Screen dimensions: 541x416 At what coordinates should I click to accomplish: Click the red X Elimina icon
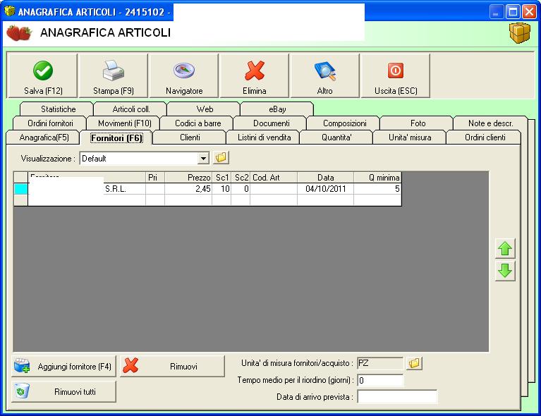click(x=255, y=71)
